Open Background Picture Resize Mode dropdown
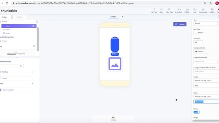This screenshot has width=219, height=123. (206, 71)
